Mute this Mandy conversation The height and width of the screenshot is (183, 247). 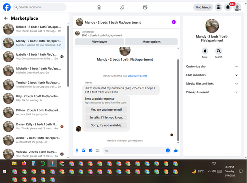[205, 51]
